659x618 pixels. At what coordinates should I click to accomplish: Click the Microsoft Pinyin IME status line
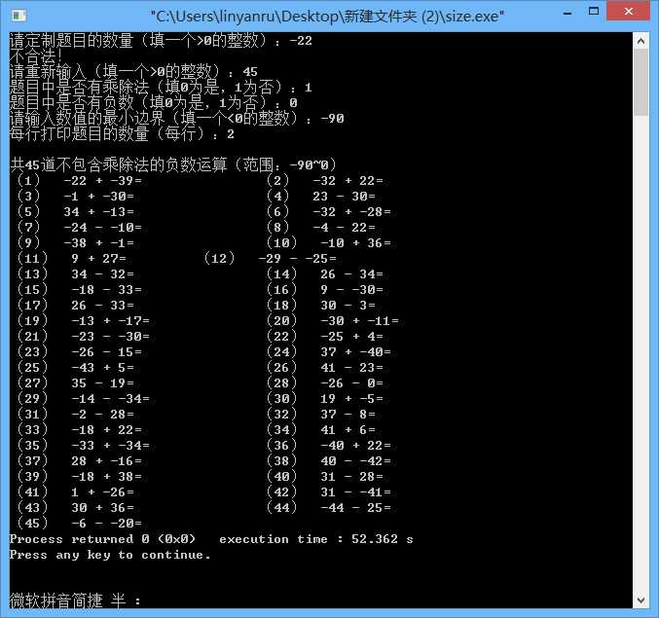[75, 600]
